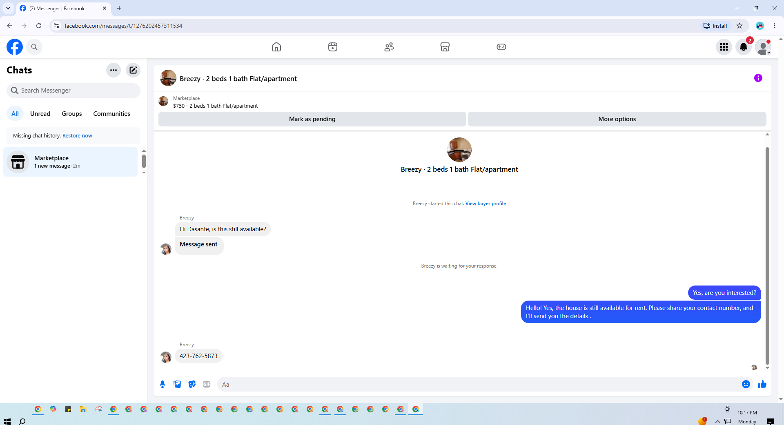Click the chat list scrollbar thumb
784x425 pixels.
pyautogui.click(x=144, y=161)
